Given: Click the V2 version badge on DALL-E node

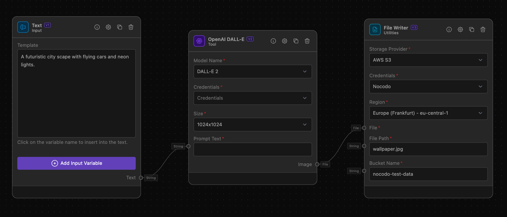Looking at the screenshot, I should coord(250,39).
